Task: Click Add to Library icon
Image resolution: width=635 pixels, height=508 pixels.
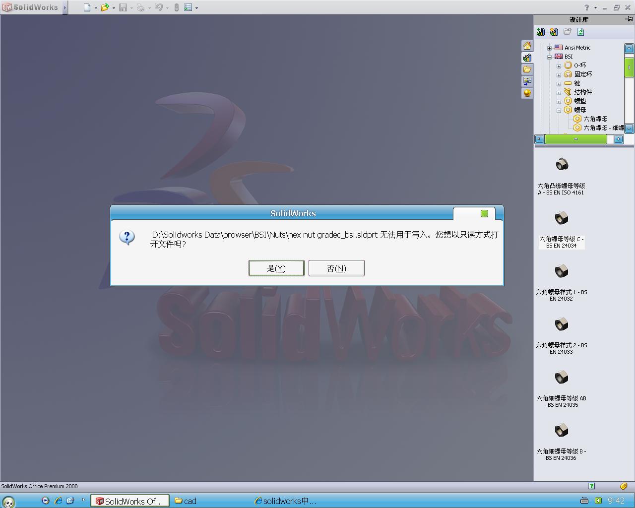Action: pyautogui.click(x=541, y=32)
